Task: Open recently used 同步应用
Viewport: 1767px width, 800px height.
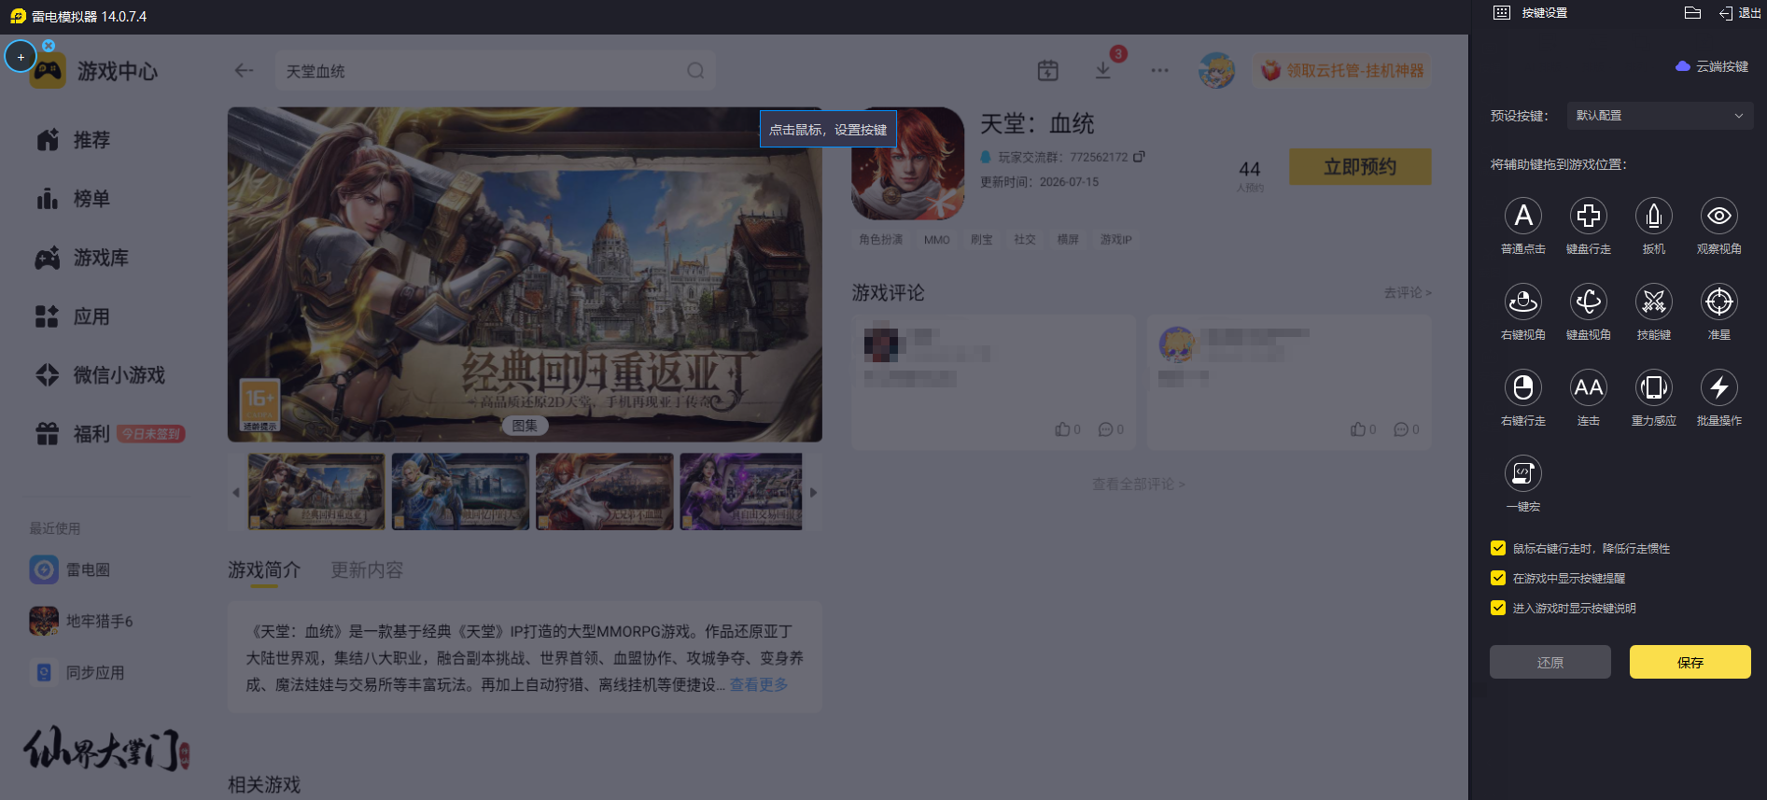Action: pos(77,672)
